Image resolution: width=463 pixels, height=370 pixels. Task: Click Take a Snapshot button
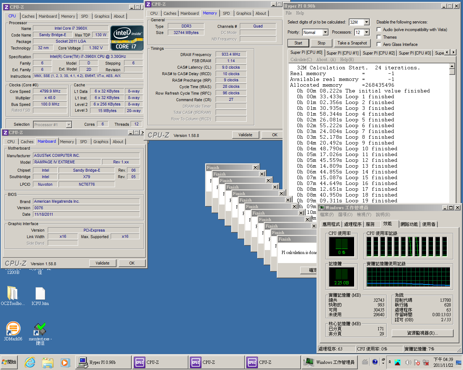pos(352,43)
